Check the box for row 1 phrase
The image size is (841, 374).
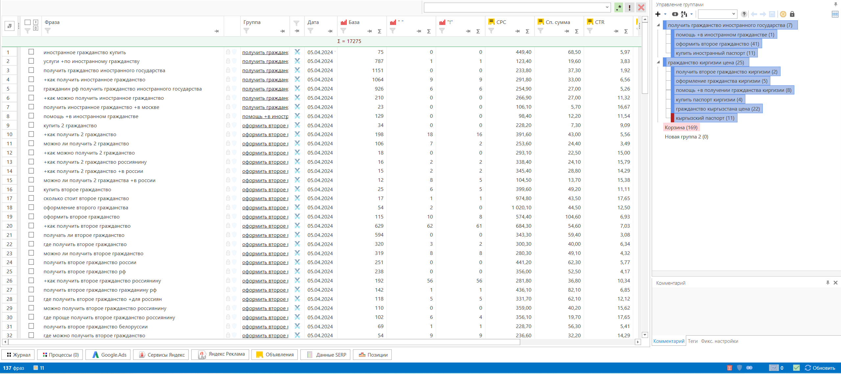tap(31, 52)
